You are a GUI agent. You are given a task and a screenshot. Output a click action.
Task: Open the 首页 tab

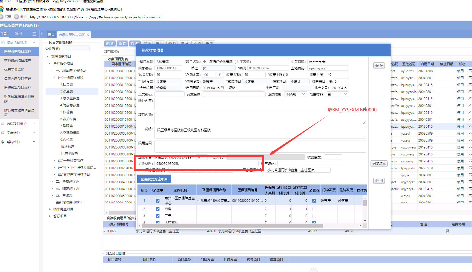pyautogui.click(x=51, y=35)
